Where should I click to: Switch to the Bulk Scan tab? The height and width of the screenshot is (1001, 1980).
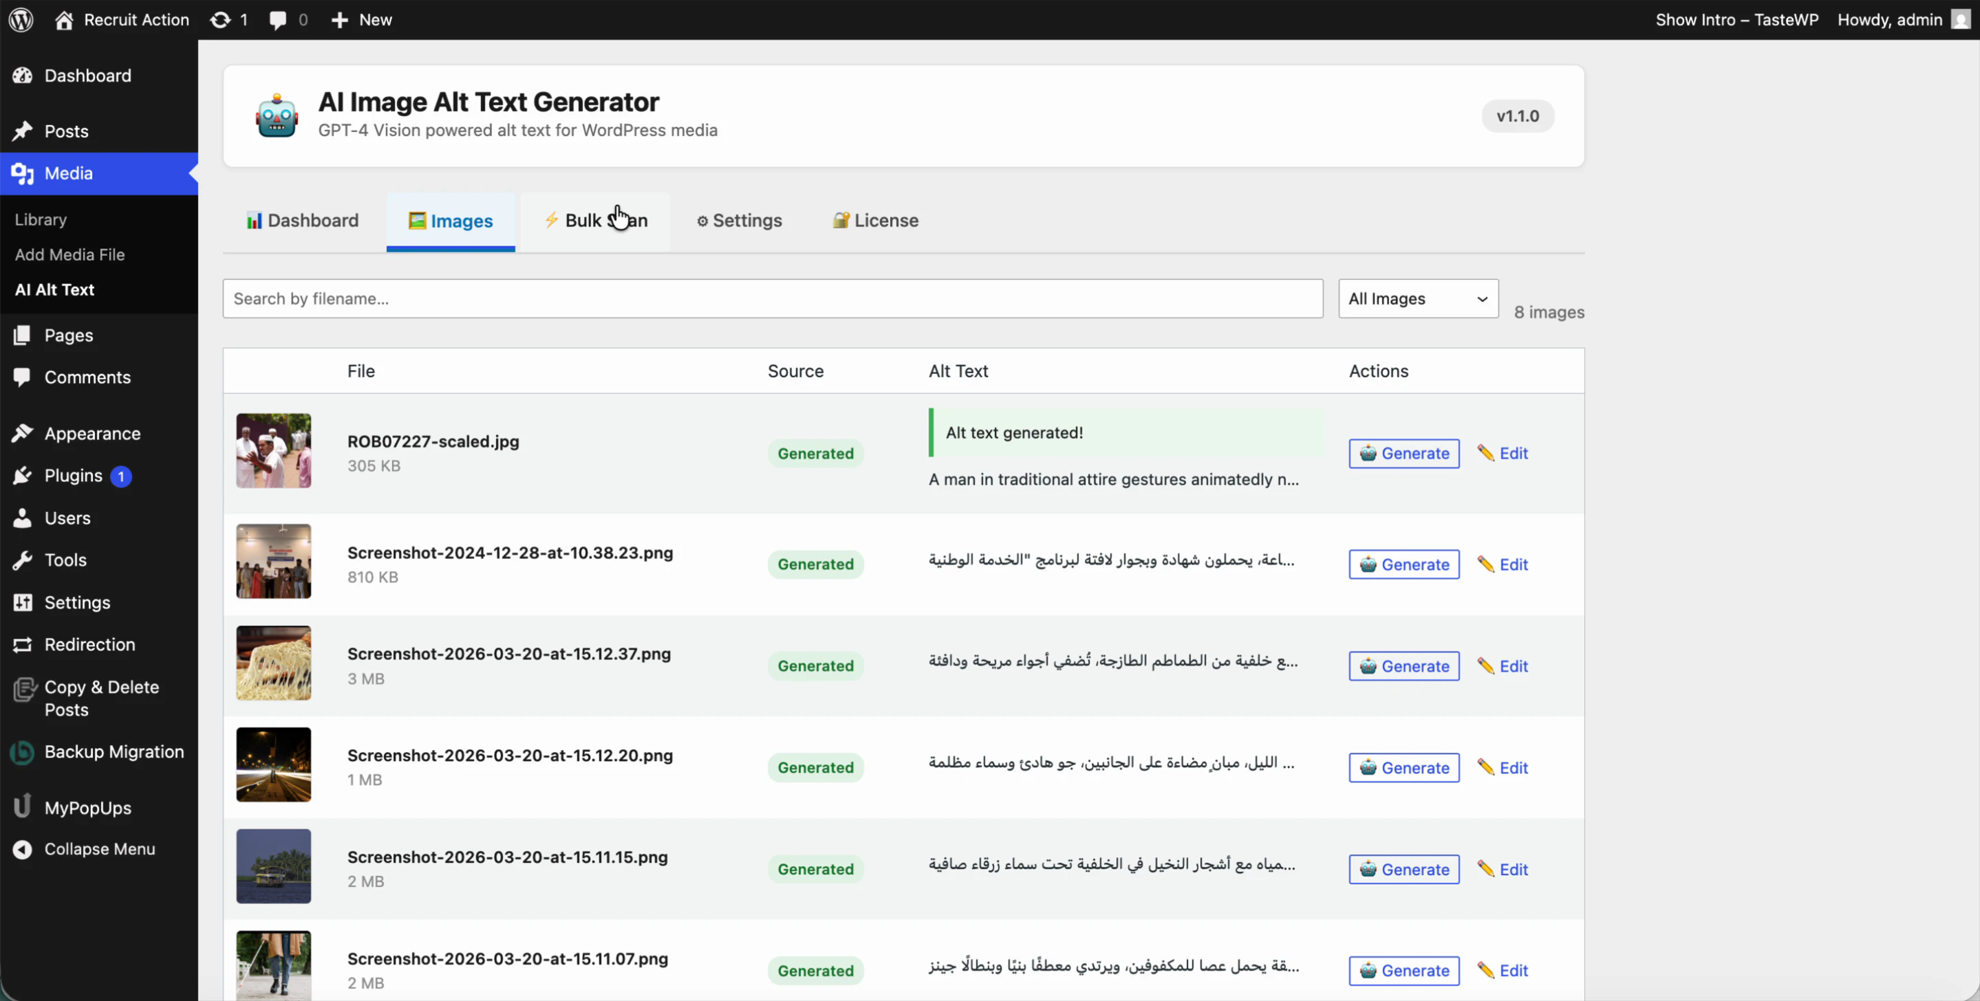point(596,221)
